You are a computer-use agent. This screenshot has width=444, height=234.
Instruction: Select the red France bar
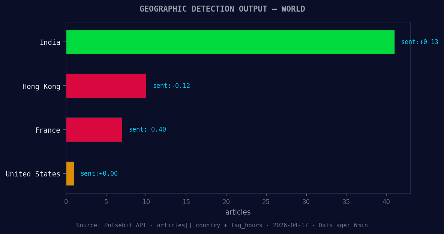tap(94, 130)
